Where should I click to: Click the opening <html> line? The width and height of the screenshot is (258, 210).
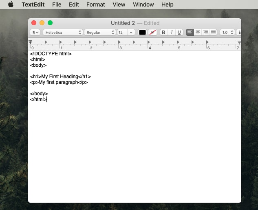[37, 59]
